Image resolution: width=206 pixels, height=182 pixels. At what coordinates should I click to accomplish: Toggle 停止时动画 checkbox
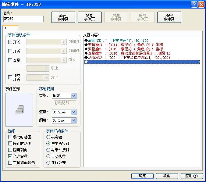tap(10, 143)
